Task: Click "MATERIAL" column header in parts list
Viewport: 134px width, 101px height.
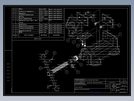Action: 44,35
